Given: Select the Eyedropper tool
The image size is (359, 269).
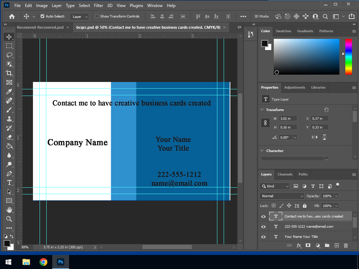Looking at the screenshot, I should coord(9,91).
